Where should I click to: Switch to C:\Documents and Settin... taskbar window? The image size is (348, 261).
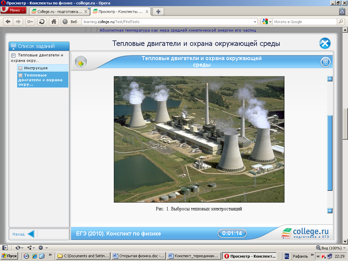[83, 256]
